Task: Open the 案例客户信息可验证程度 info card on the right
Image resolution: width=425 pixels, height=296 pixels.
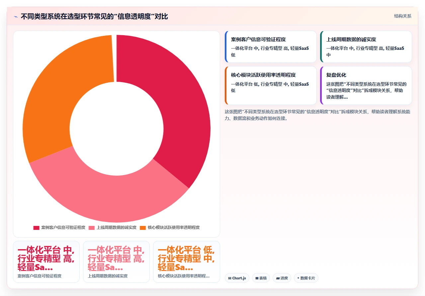Action: [x=271, y=47]
